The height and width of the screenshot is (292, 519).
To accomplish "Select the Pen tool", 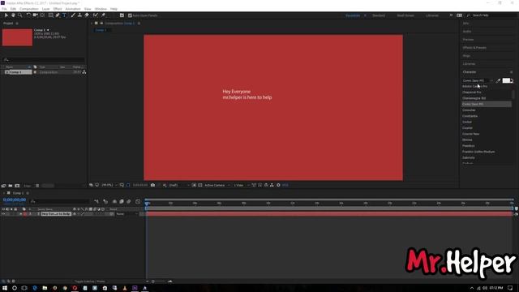I will pyautogui.click(x=58, y=15).
